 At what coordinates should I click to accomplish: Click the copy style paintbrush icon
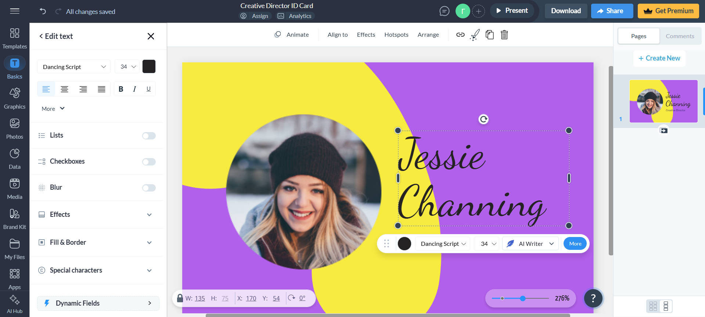point(475,35)
